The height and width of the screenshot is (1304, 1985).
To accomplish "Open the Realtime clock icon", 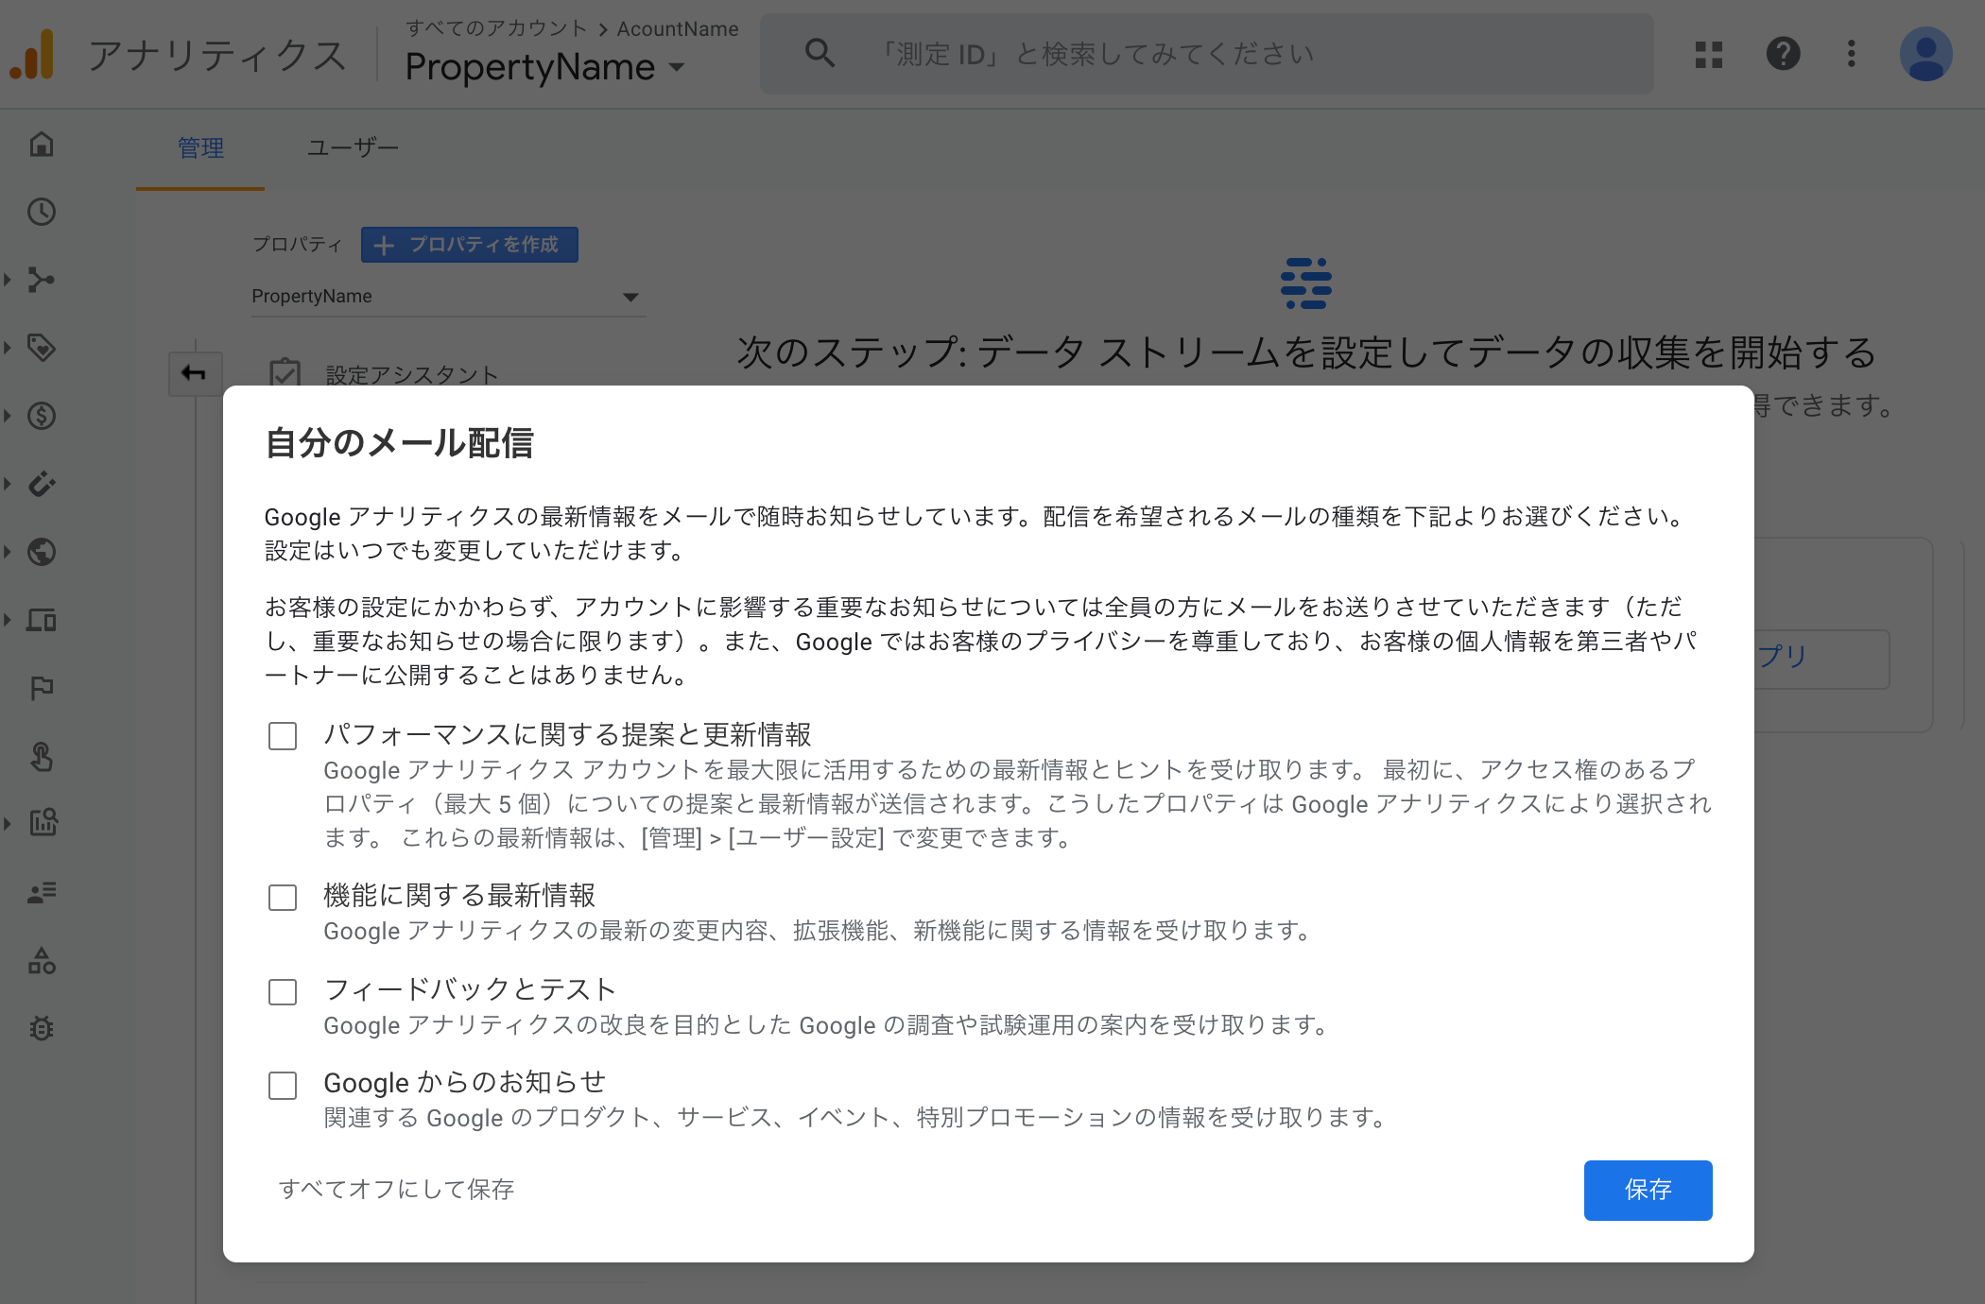I will (42, 212).
